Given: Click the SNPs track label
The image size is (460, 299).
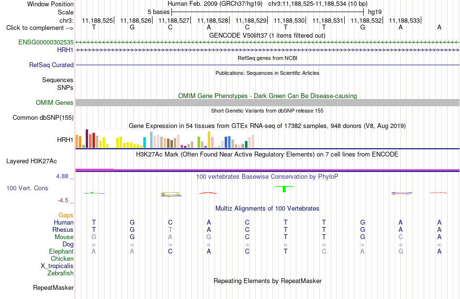Looking at the screenshot, I should (x=65, y=87).
